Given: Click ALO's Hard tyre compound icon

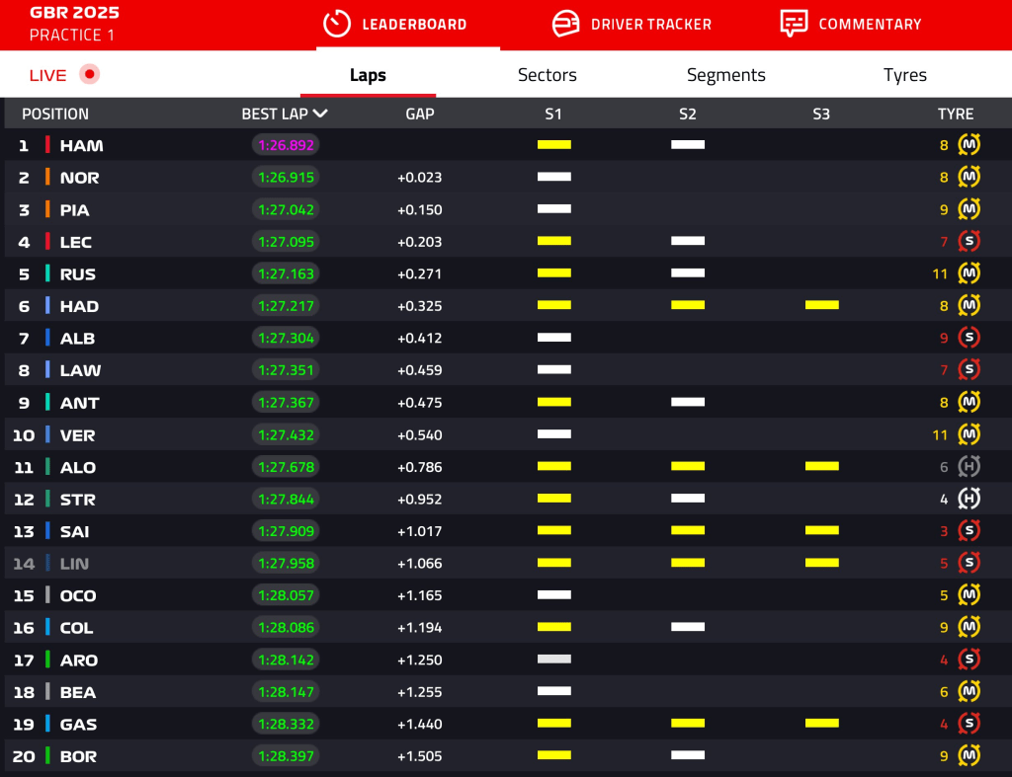Looking at the screenshot, I should [x=969, y=466].
